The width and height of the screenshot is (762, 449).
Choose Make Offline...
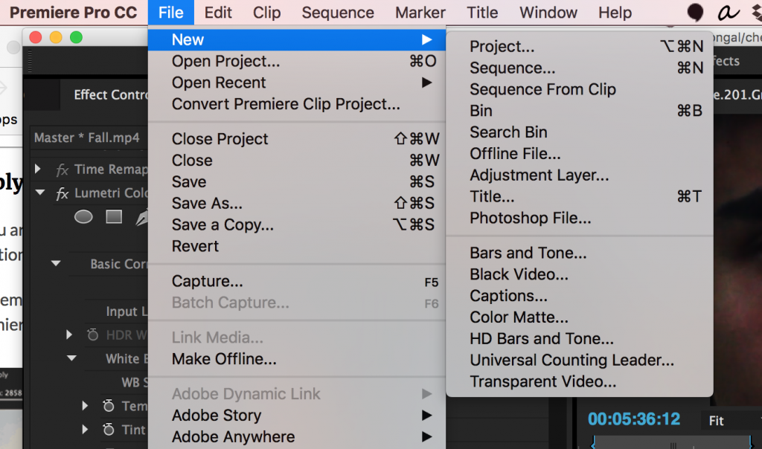coord(297,359)
